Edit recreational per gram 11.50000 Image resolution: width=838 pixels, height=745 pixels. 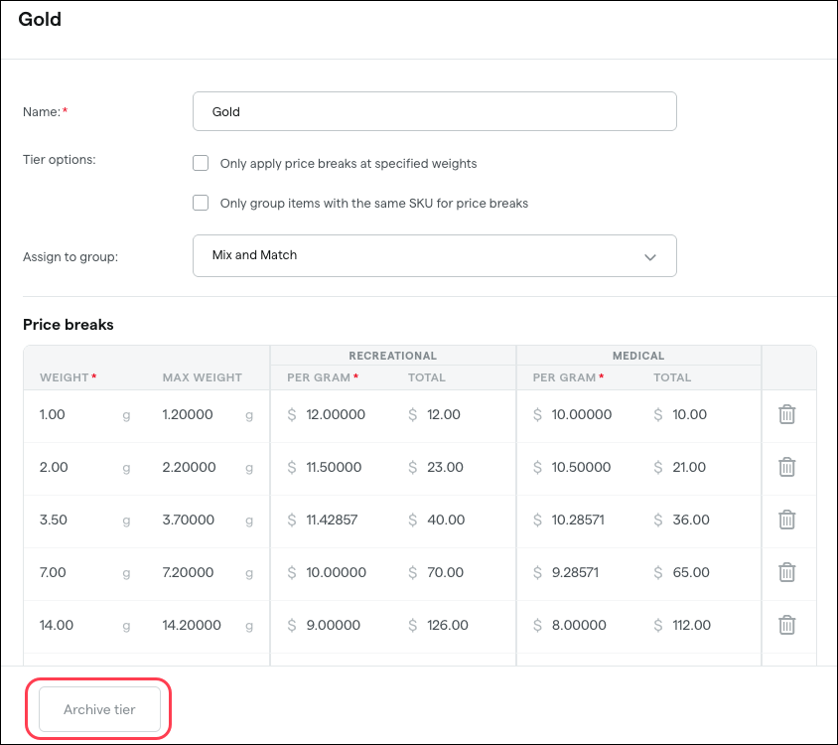click(334, 467)
